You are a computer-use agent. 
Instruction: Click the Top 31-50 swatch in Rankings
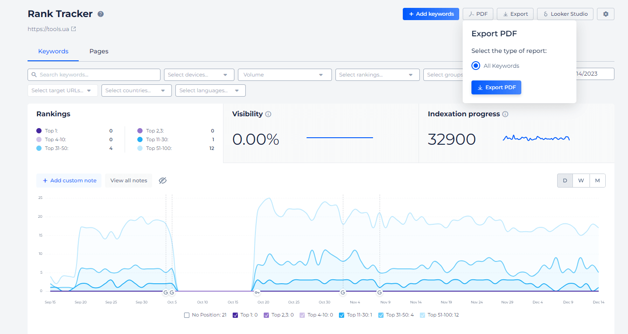tap(39, 148)
